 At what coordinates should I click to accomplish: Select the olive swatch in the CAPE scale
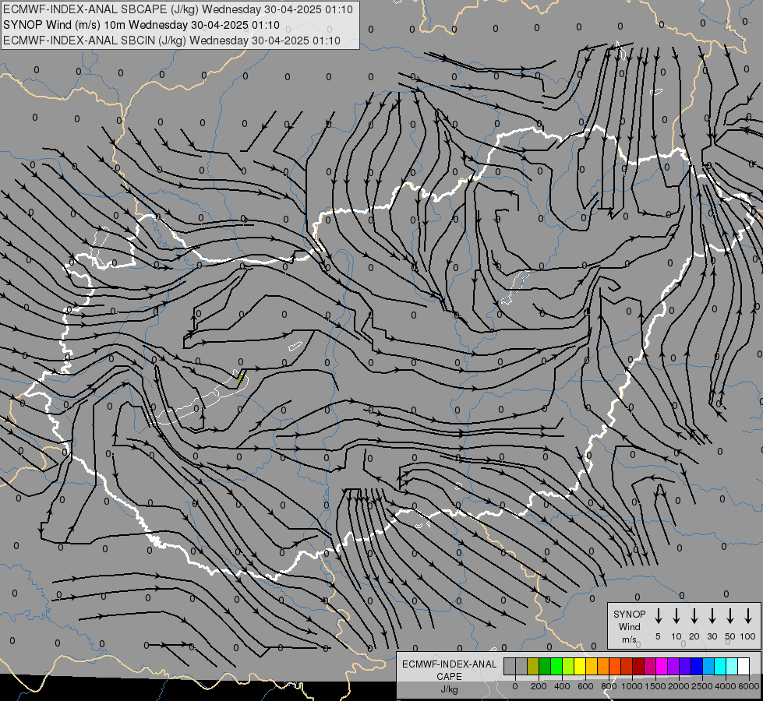coord(533,666)
